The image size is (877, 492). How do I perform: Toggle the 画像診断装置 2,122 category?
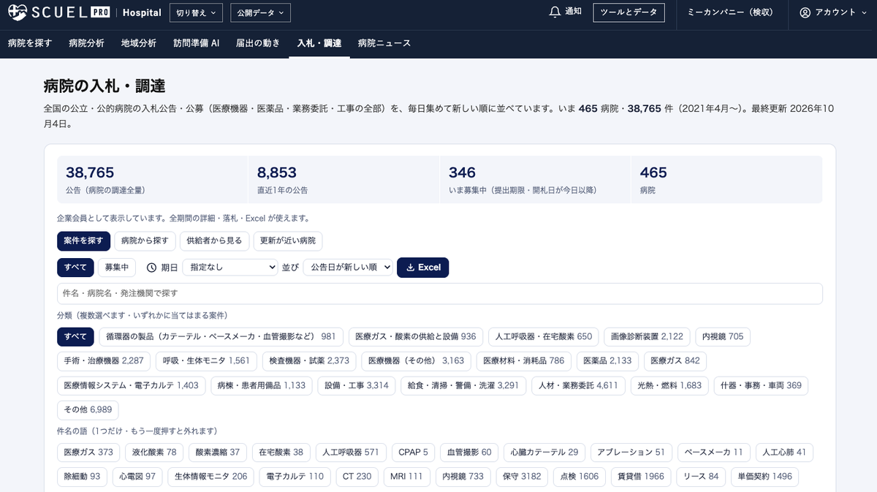point(647,336)
